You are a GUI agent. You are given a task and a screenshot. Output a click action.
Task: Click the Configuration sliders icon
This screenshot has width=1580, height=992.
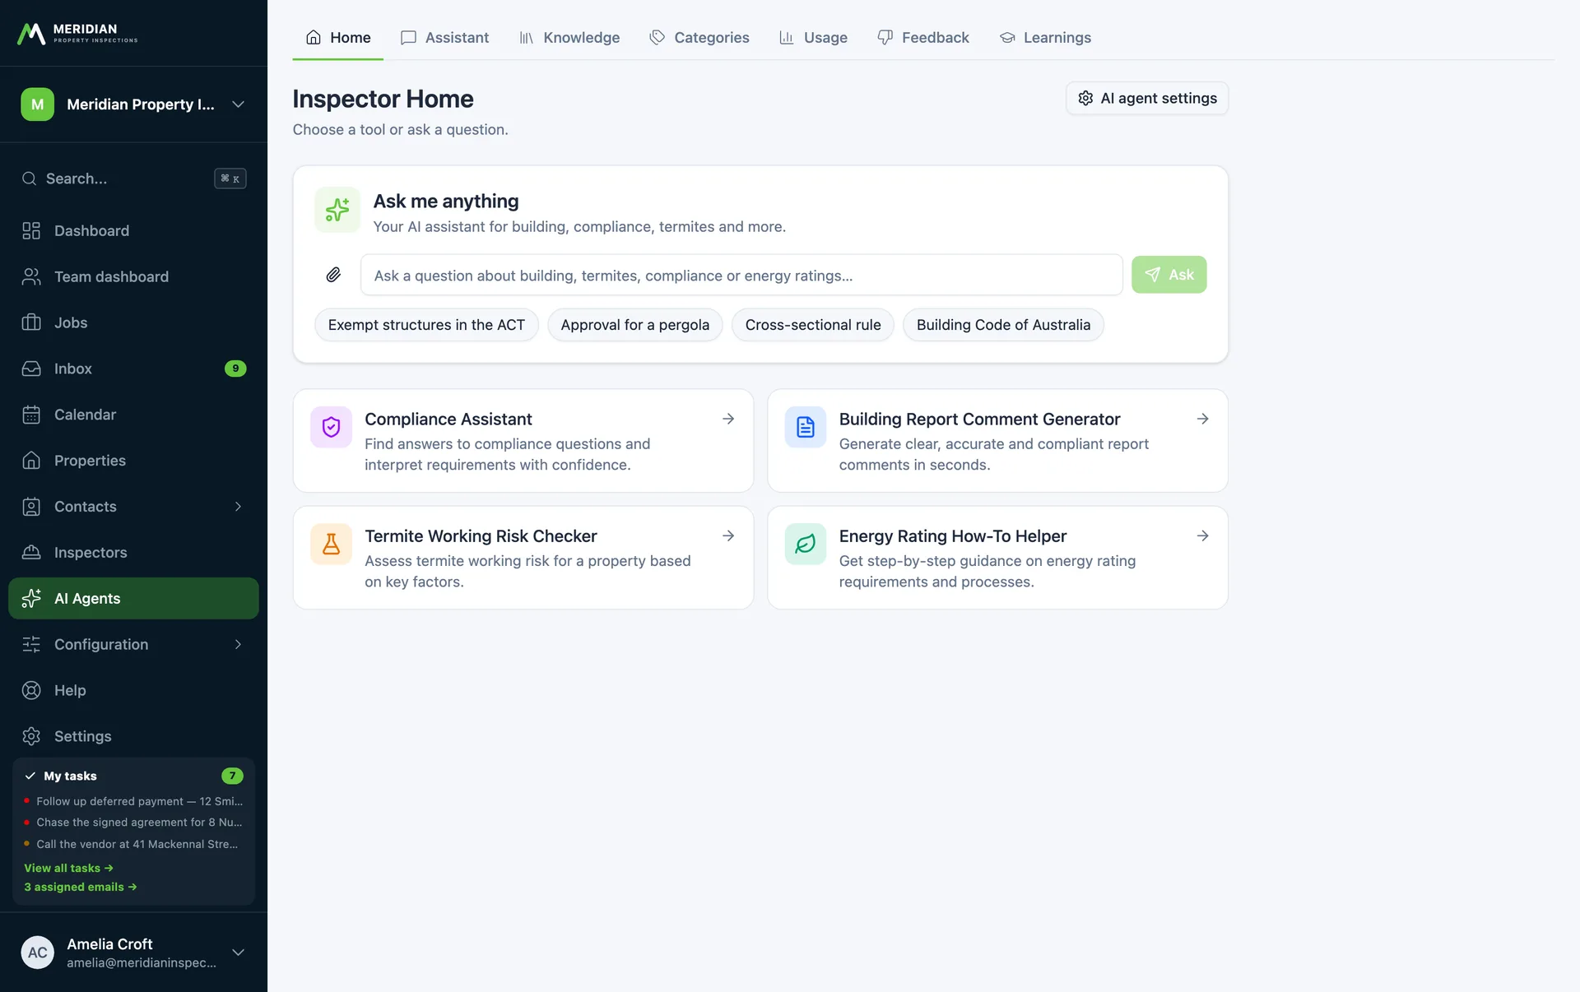pos(31,645)
